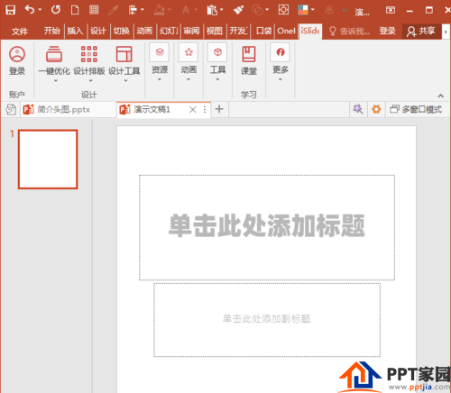
Task: Click the 一键优化 icon
Action: point(54,54)
